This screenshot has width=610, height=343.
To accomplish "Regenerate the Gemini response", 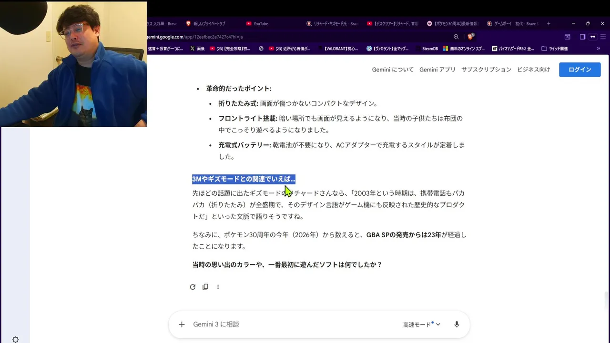I will [193, 287].
